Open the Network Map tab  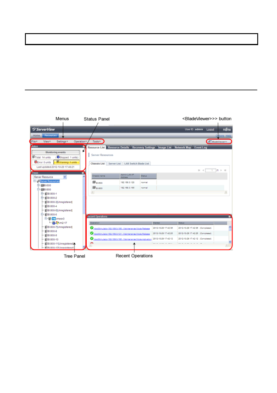coord(183,148)
